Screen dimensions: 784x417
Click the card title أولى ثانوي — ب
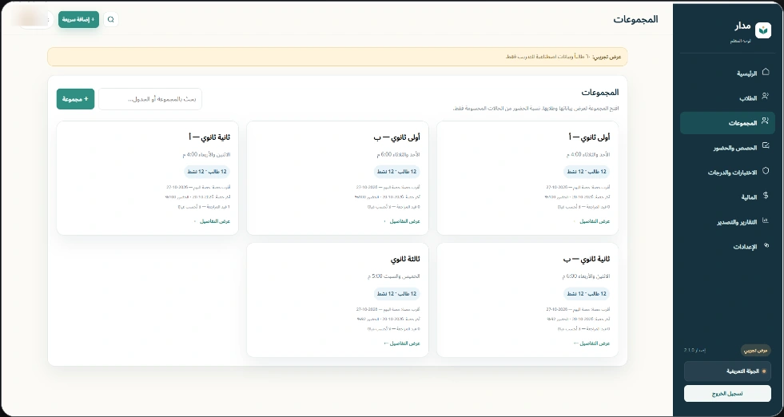399,137
